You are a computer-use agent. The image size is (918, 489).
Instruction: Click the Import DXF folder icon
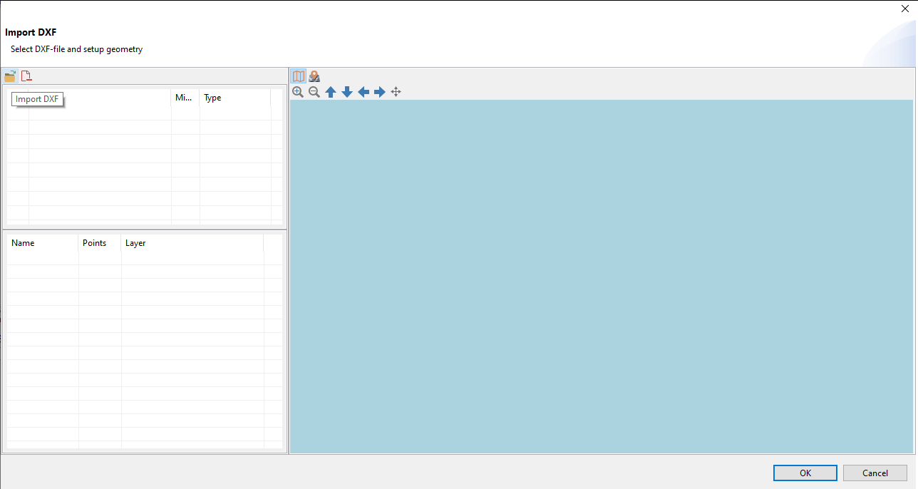(x=11, y=76)
